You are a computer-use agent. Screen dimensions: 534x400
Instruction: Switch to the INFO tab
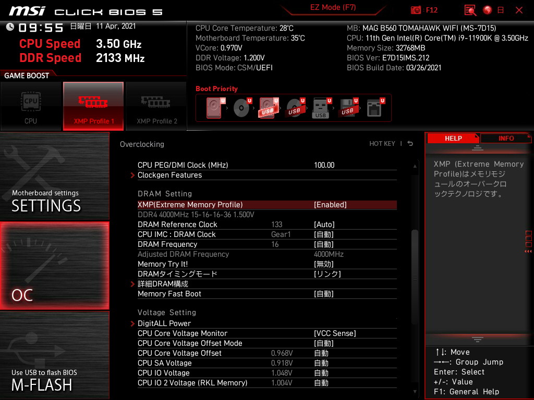point(506,138)
